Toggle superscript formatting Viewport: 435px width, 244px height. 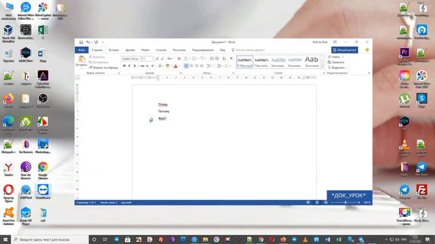tap(153, 66)
